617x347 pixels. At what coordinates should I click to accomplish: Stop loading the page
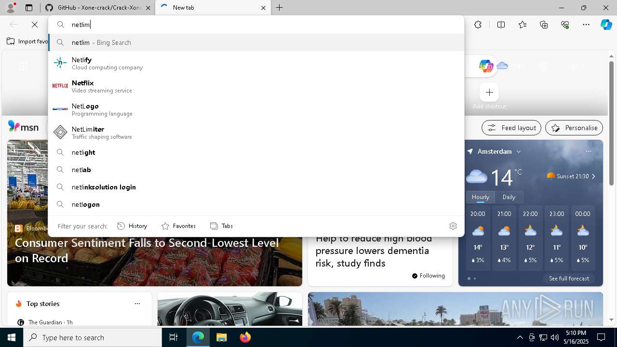[x=35, y=25]
